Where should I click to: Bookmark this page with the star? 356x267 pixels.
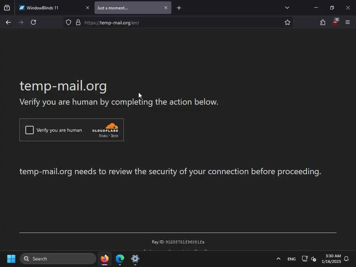pos(288,22)
